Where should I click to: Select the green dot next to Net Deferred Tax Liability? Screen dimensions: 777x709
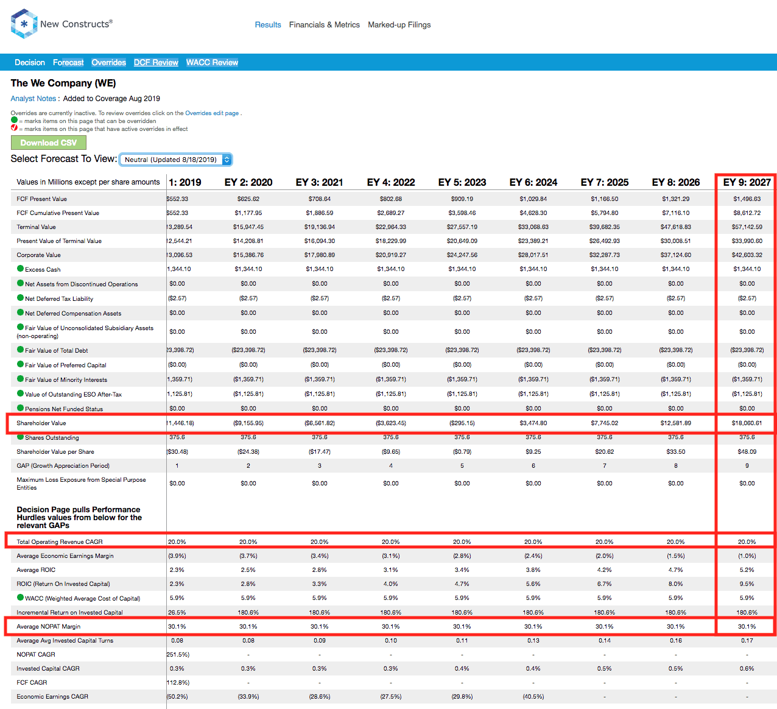(x=21, y=298)
